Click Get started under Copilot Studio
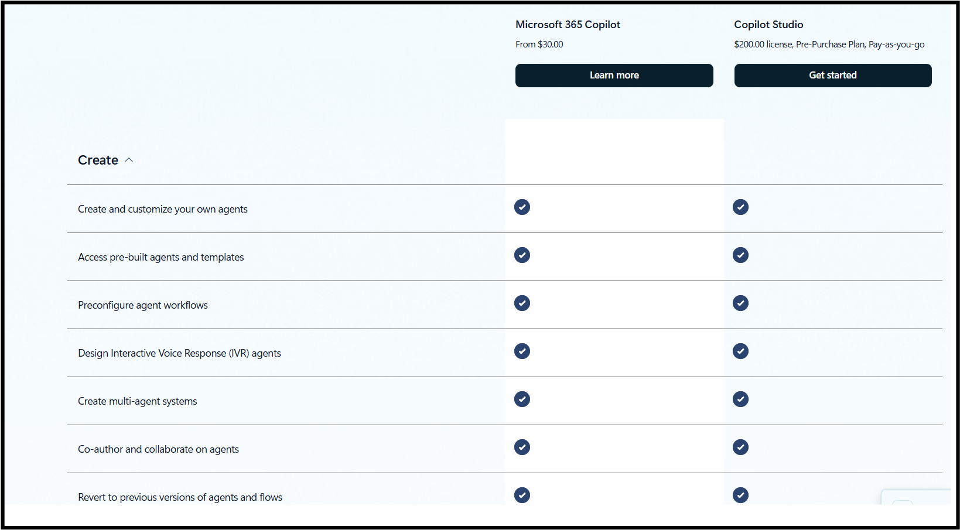 tap(833, 76)
